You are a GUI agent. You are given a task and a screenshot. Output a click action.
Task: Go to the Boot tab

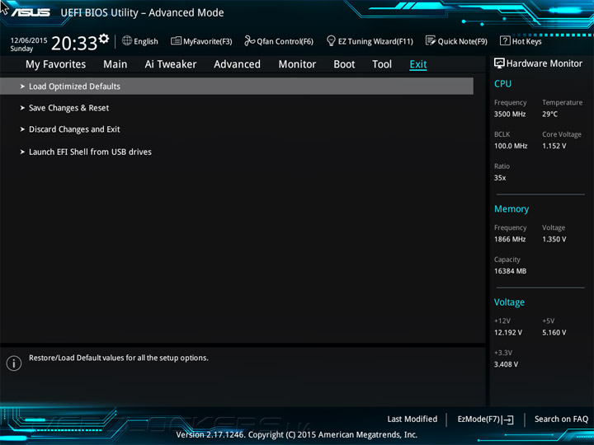(344, 64)
